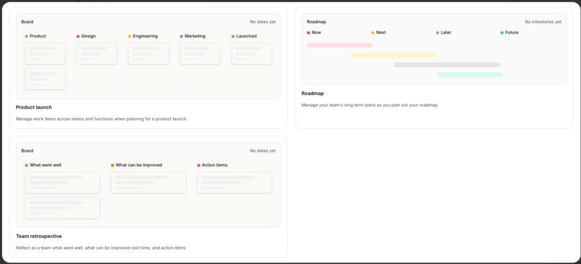Select the Engineering column label

click(x=146, y=36)
